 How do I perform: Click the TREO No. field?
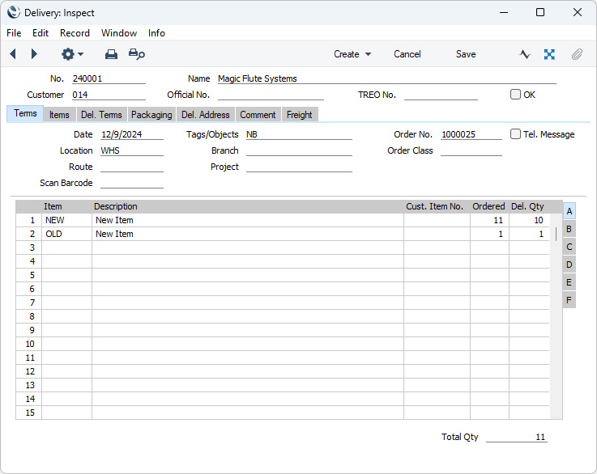coord(441,95)
